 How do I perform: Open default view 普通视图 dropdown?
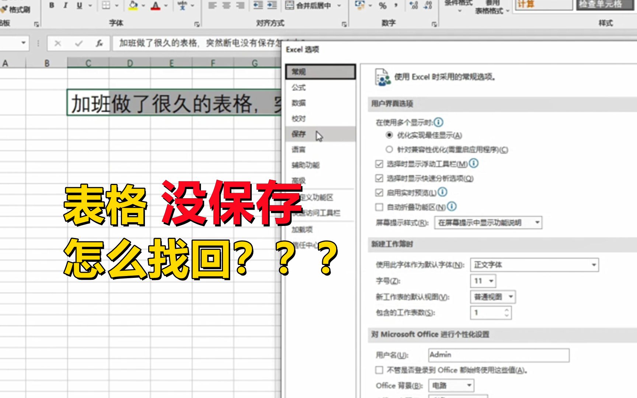point(492,297)
